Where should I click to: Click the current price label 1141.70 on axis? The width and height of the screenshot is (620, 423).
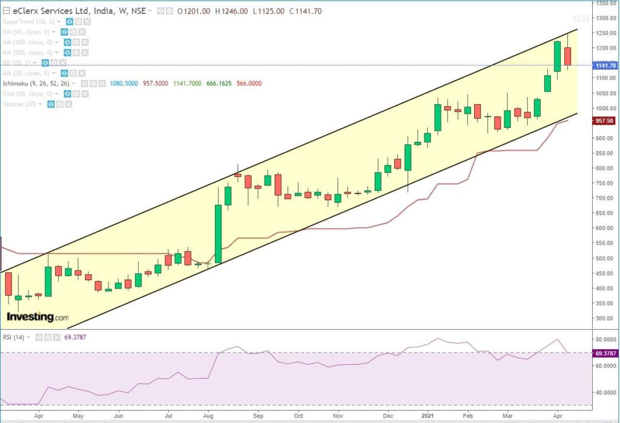coord(605,65)
